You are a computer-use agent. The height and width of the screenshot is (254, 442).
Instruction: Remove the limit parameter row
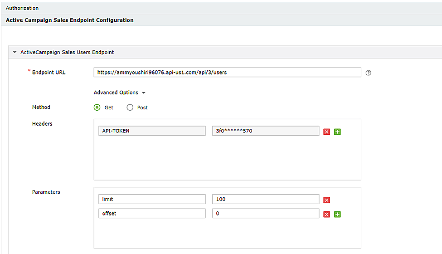[326, 200]
